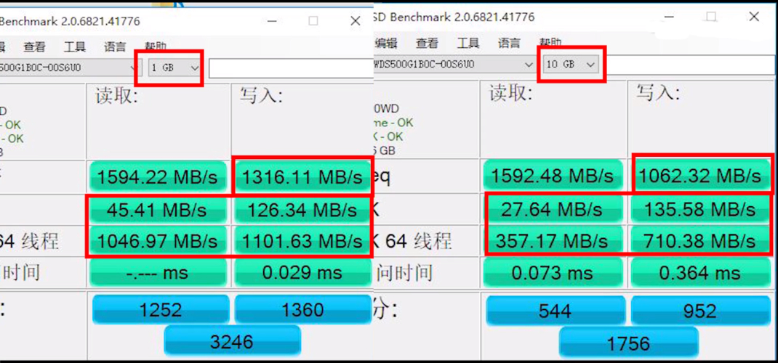778x363 pixels.
Task: Click the 952 write score
Action: [700, 311]
